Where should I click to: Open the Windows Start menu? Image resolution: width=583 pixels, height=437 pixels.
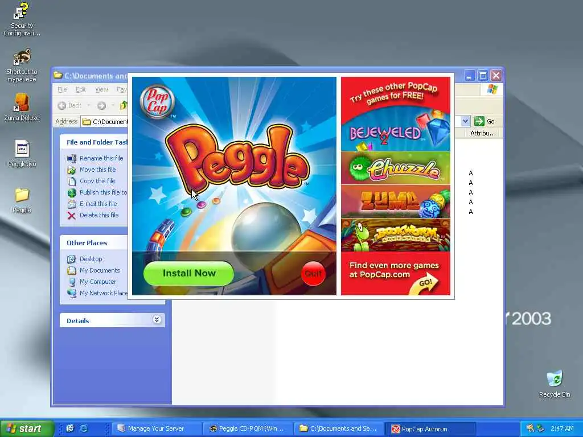click(x=27, y=429)
